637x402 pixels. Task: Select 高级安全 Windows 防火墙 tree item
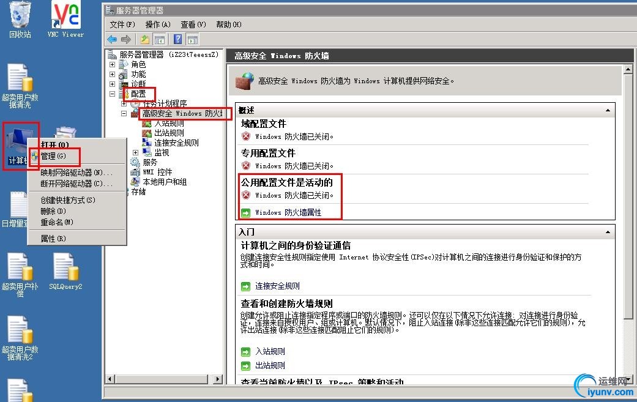[x=182, y=114]
